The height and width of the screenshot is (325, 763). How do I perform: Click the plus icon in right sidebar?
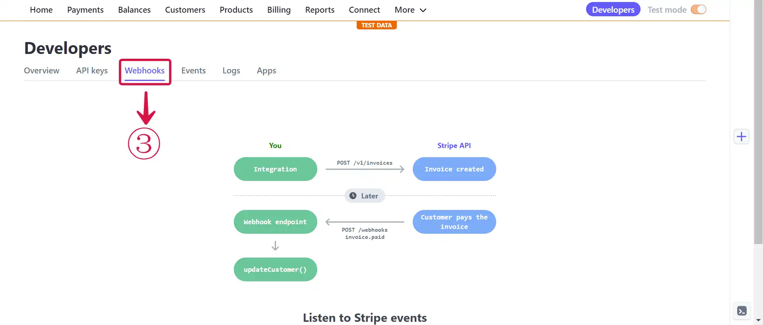tap(741, 137)
